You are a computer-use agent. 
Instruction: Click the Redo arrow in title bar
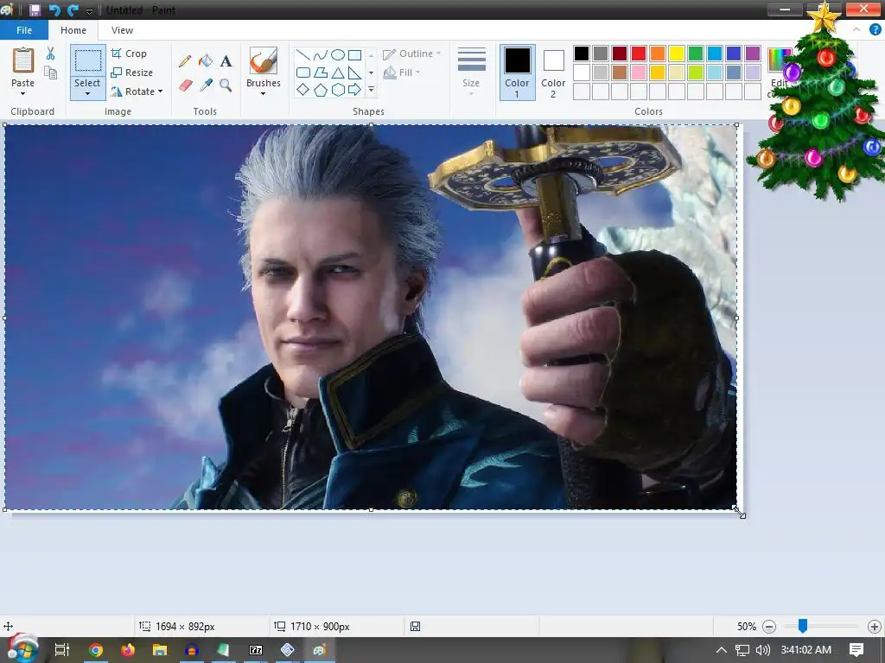73,10
